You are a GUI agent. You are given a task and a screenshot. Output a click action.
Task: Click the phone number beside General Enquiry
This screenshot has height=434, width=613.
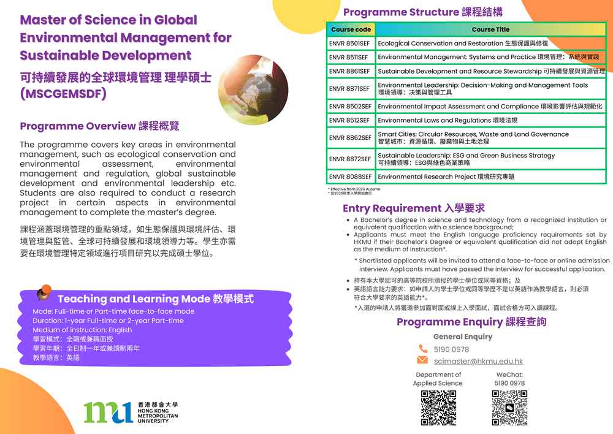451,349
